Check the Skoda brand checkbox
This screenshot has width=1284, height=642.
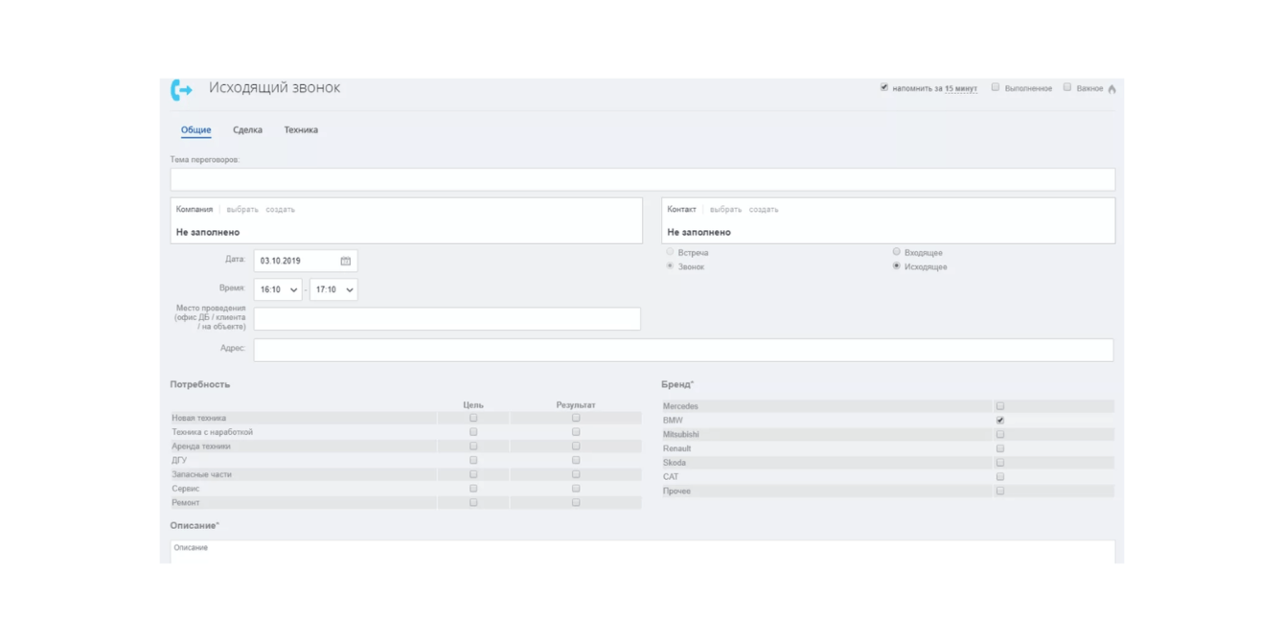(x=1000, y=463)
